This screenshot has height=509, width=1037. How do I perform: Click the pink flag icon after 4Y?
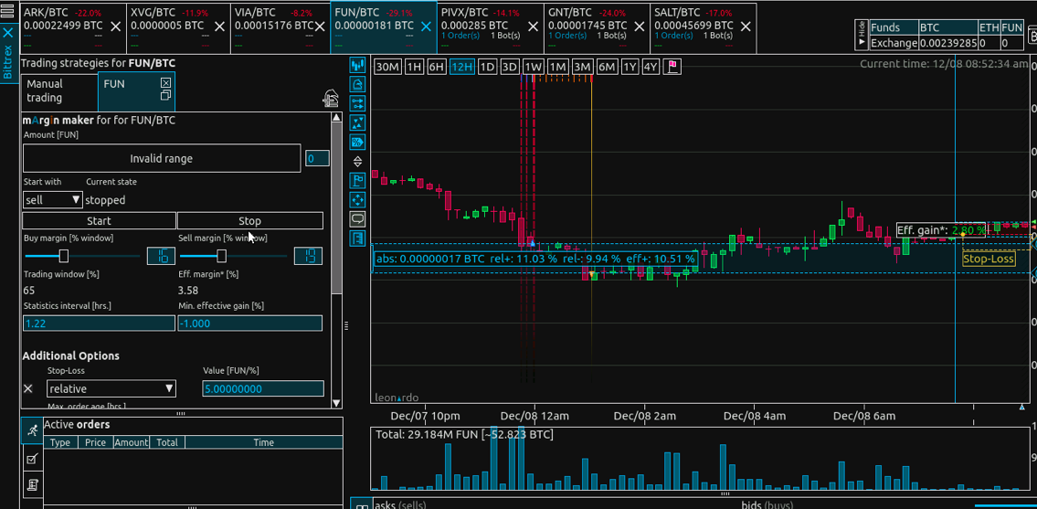click(x=672, y=67)
